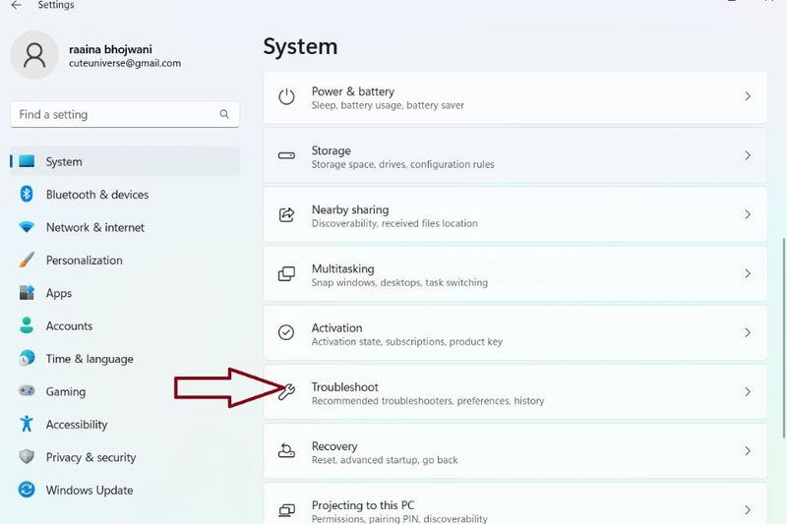The width and height of the screenshot is (787, 524).
Task: Click the Accounts person icon
Action: pyautogui.click(x=27, y=325)
